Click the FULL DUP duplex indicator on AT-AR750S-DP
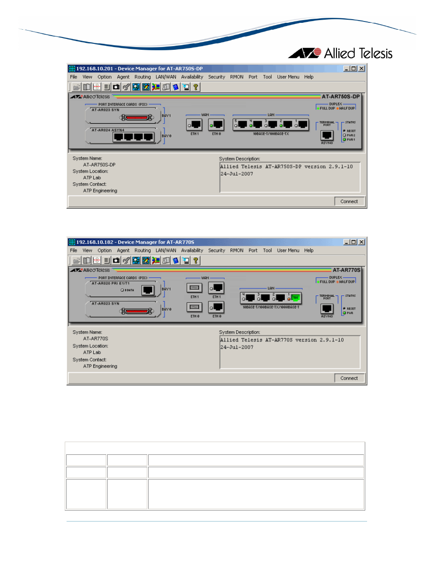 click(x=326, y=108)
